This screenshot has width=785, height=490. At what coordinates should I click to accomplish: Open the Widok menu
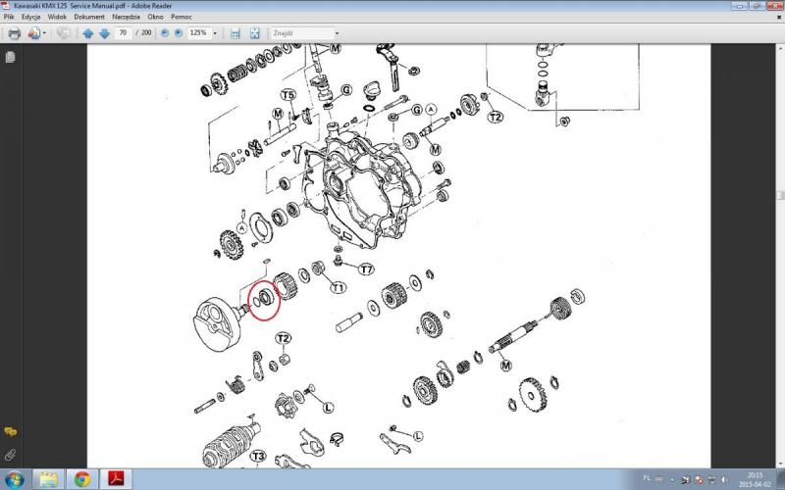[x=59, y=18]
